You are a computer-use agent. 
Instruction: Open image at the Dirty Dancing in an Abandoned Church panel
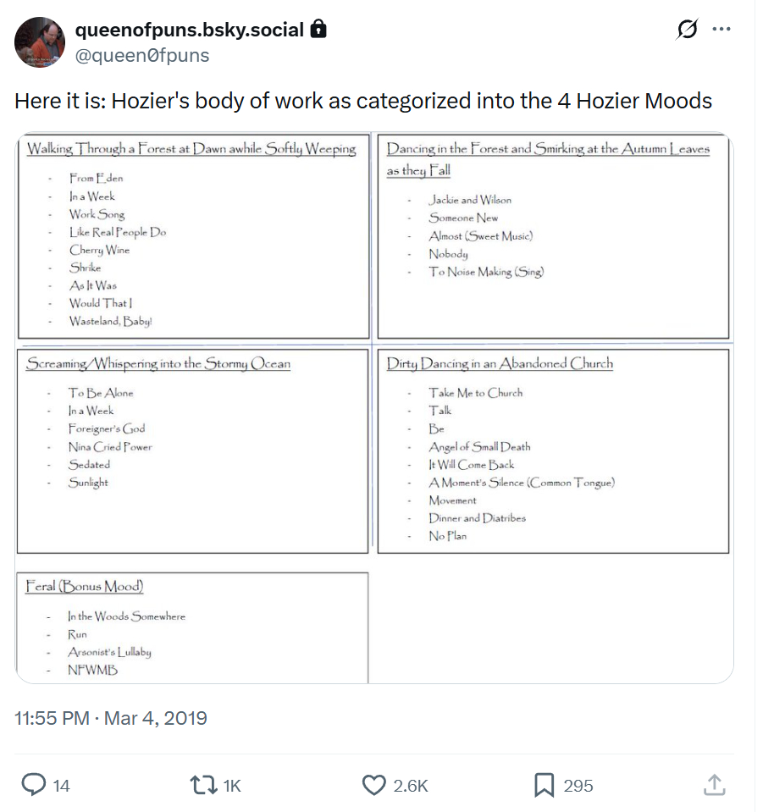click(552, 450)
